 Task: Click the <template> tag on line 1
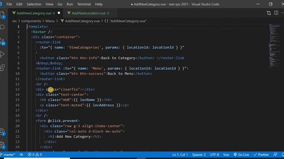pyautogui.click(x=37, y=26)
